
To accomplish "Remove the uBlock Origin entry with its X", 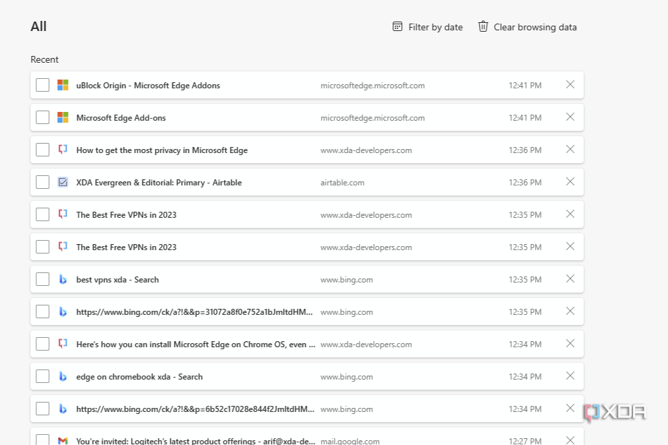I will pyautogui.click(x=569, y=85).
